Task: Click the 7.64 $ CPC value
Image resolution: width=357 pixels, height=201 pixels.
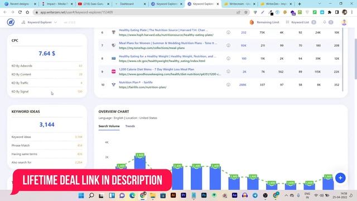Action: (47, 54)
